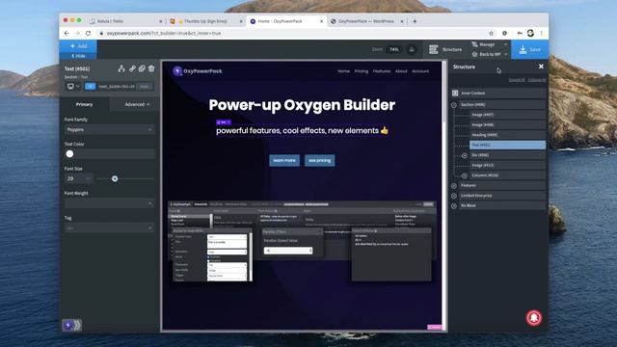Select Image #407 in Structure tree
The height and width of the screenshot is (347, 617).
pos(508,115)
